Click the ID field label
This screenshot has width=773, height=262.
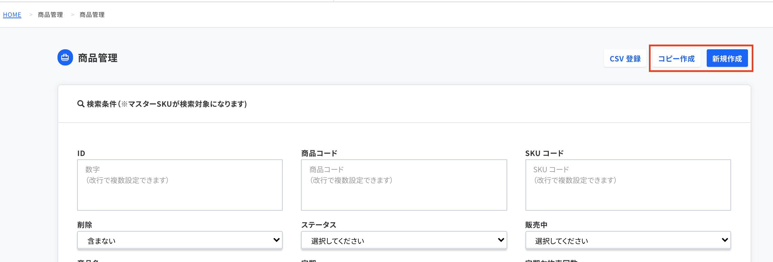(x=81, y=153)
